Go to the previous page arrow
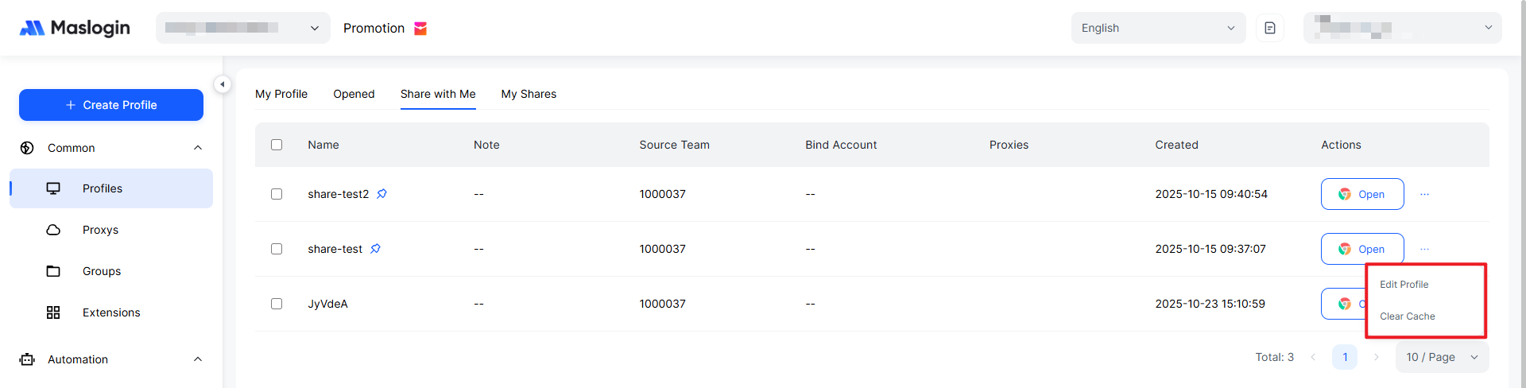Screen dimensions: 1526x388 point(1313,357)
